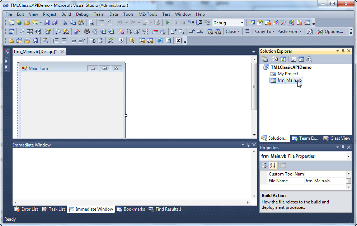Open Properties object selector dropdown
This screenshot has width=357, height=226.
click(348, 156)
